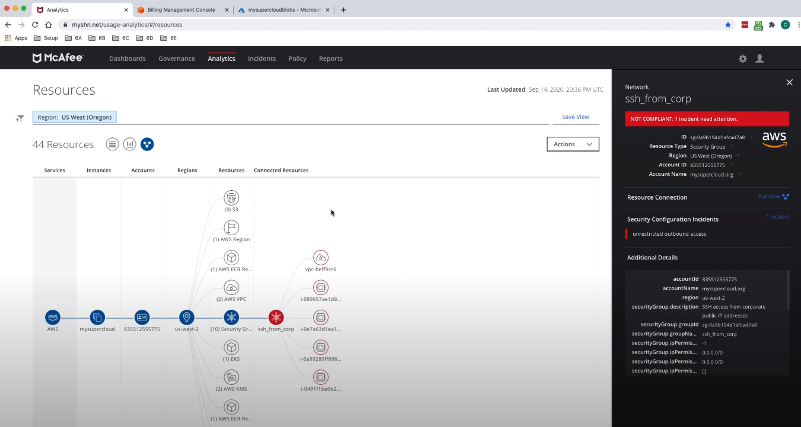Select the 835512555775 account node
This screenshot has width=801, height=427.
click(x=142, y=317)
